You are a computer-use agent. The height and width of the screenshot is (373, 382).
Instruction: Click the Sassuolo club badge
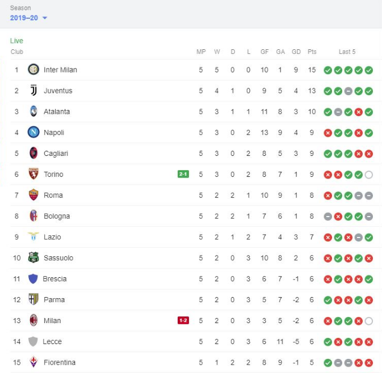pos(33,258)
